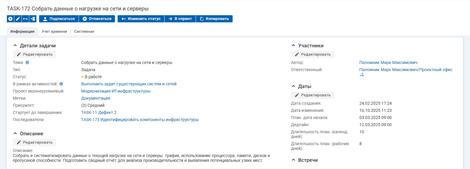The height and width of the screenshot is (169, 470).
Task: Click info icon beside В рамках активностей
Action: click(61, 84)
